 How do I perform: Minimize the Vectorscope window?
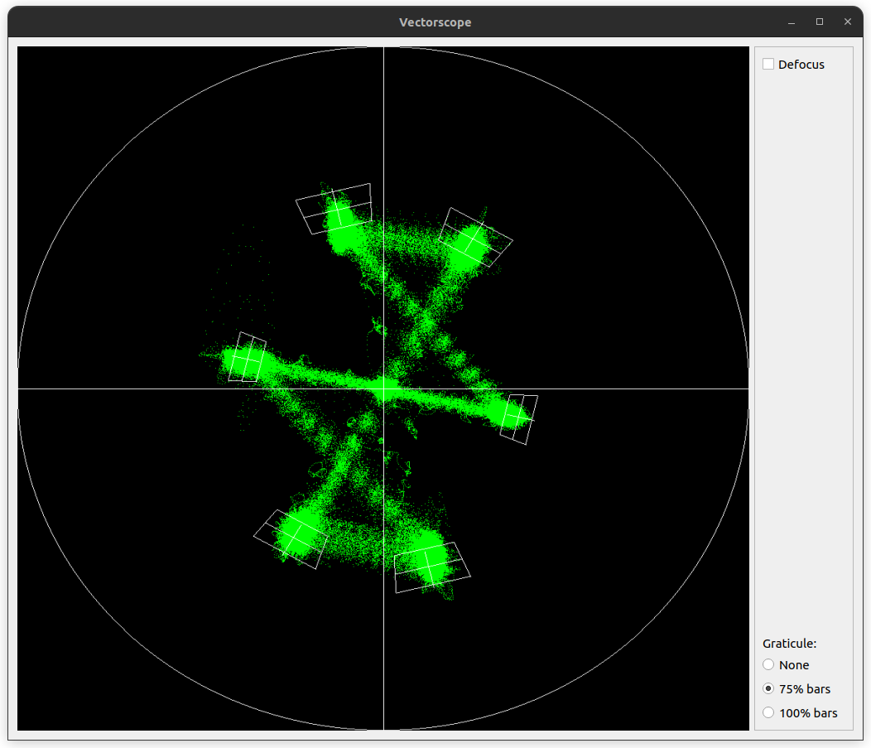792,22
